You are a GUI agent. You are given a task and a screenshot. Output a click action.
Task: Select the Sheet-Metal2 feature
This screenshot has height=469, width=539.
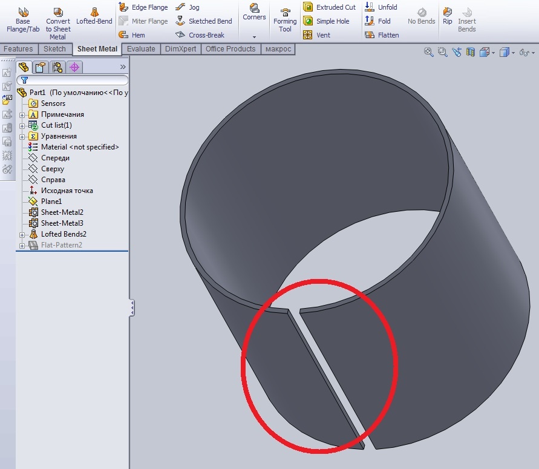click(56, 212)
